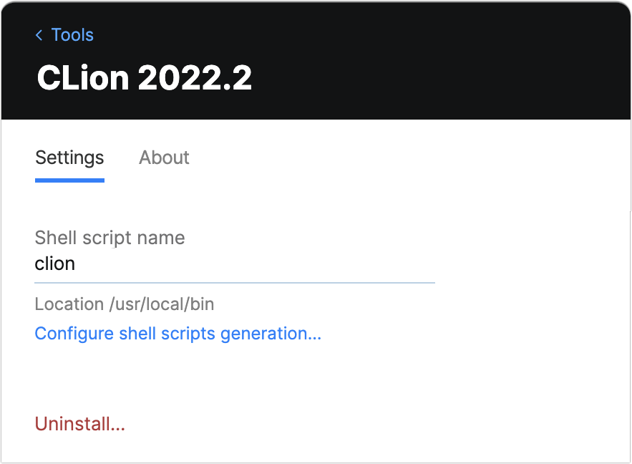The width and height of the screenshot is (632, 464).
Task: Click the About tab label
Action: tap(164, 158)
